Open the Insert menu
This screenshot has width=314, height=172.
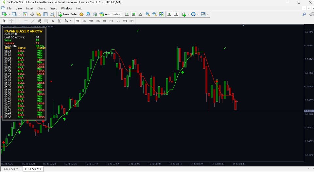(29, 8)
